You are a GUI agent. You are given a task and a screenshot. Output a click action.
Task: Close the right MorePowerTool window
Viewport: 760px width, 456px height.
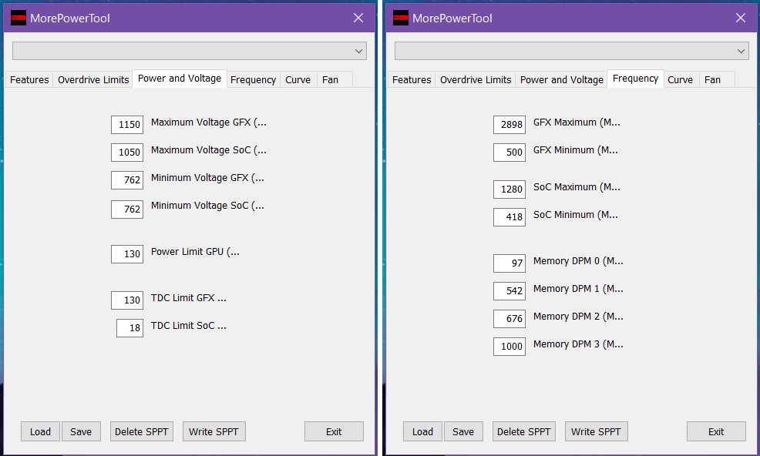point(741,18)
